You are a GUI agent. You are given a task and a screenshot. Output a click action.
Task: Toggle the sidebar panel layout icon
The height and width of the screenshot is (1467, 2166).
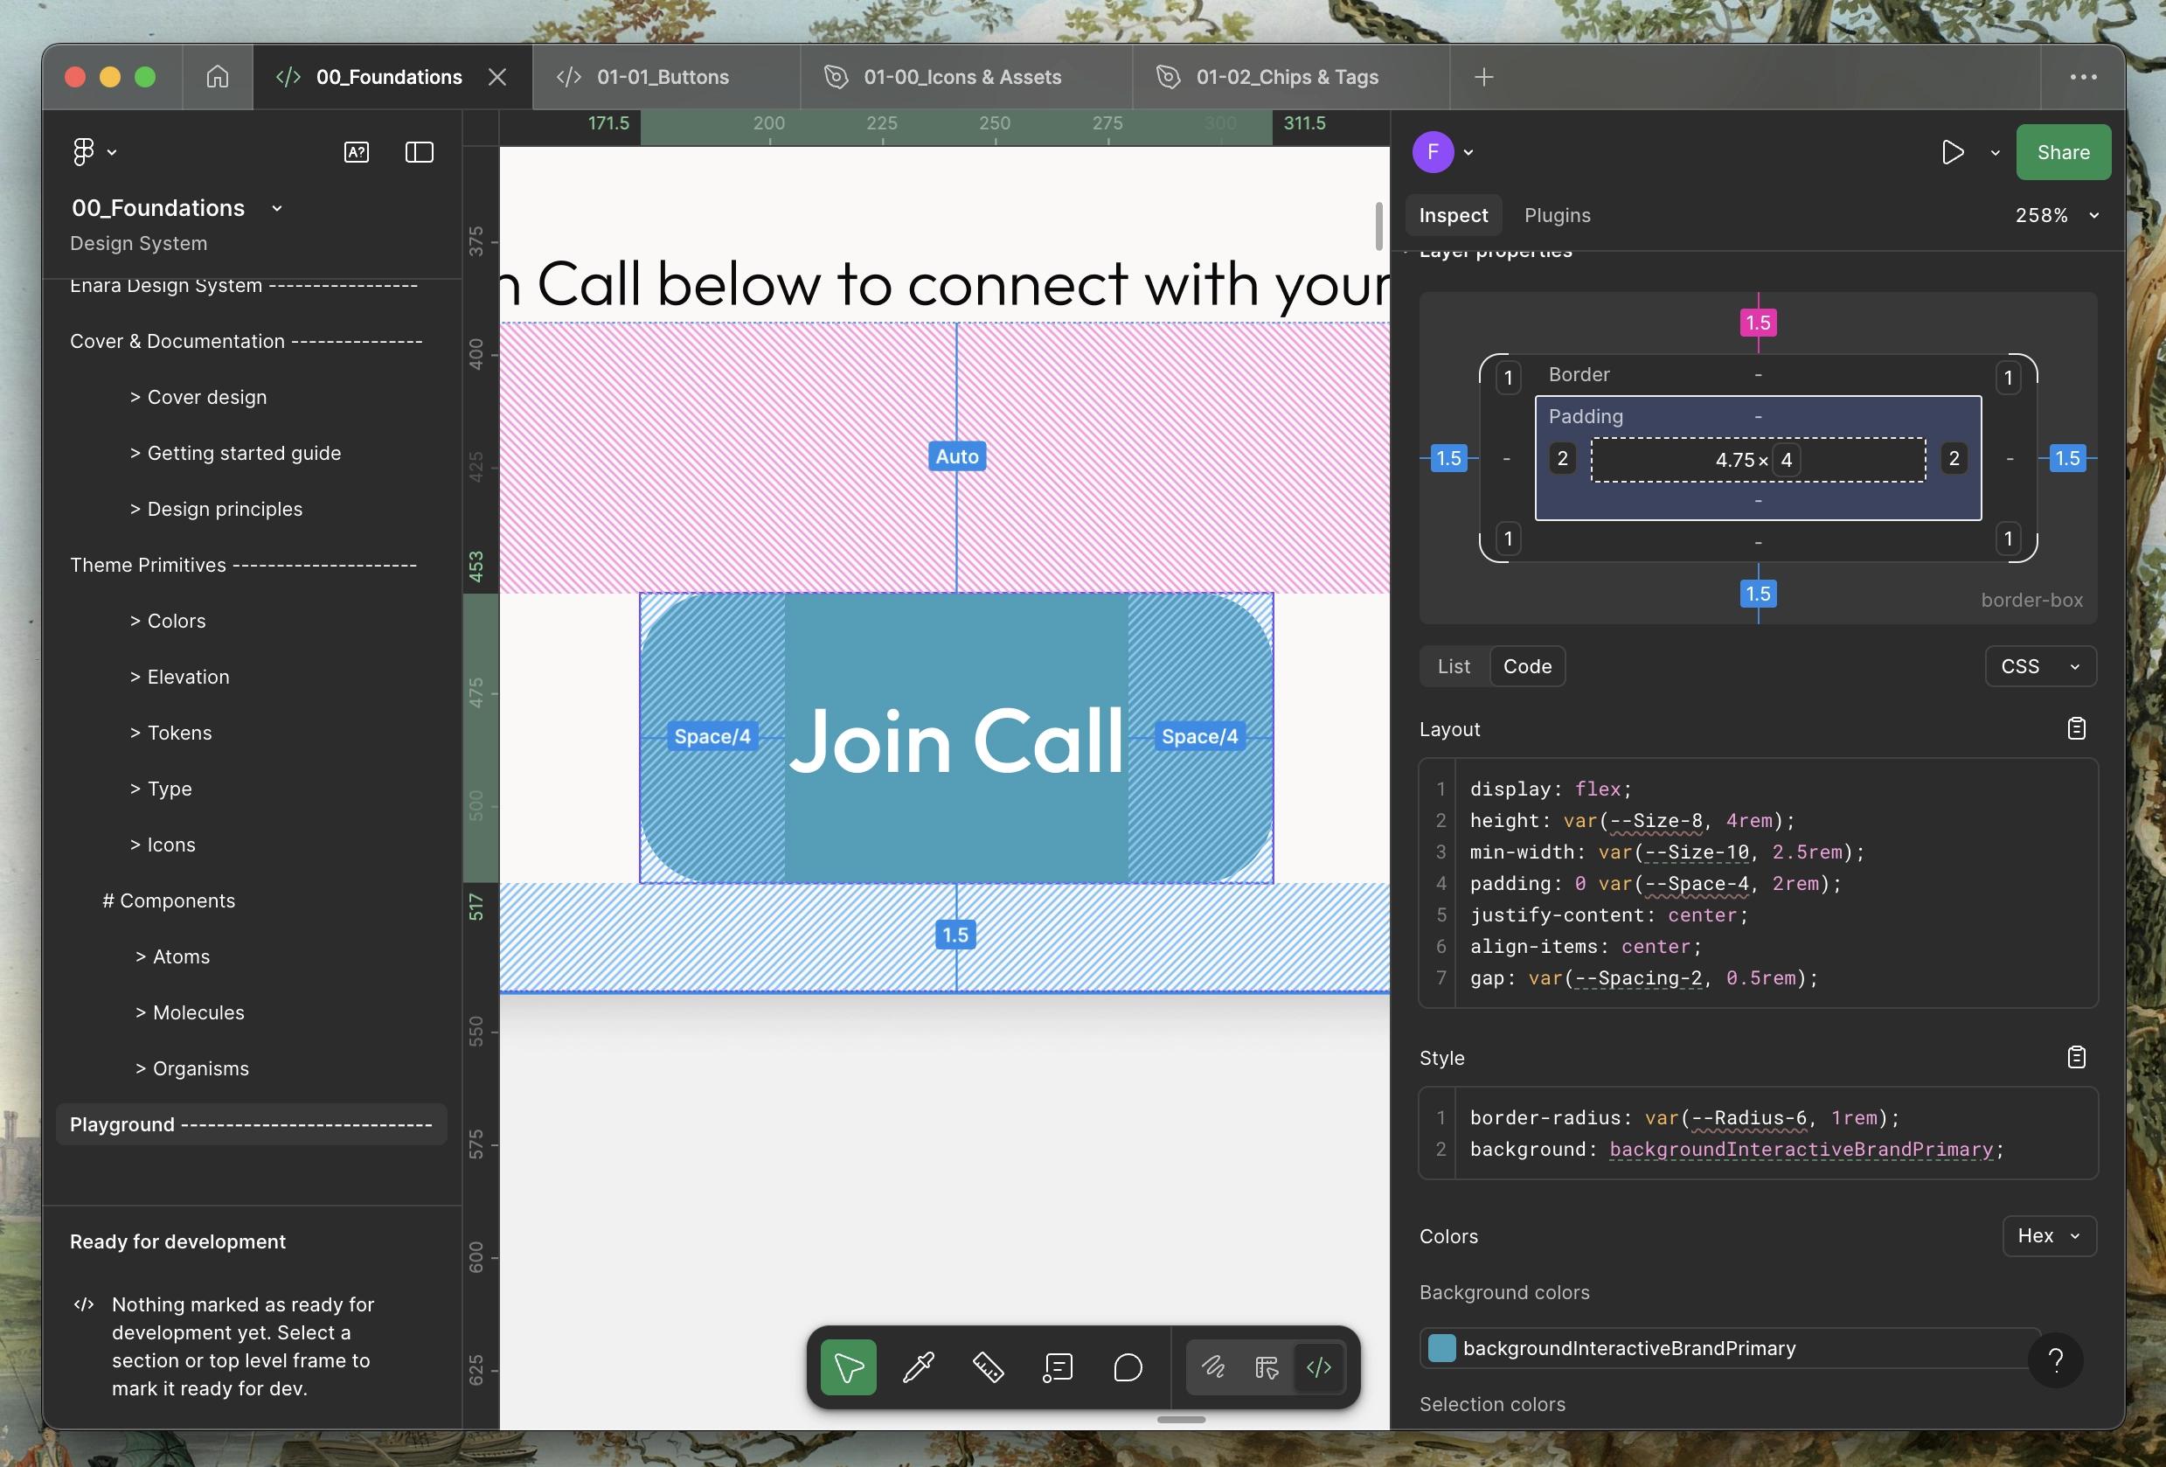click(420, 152)
